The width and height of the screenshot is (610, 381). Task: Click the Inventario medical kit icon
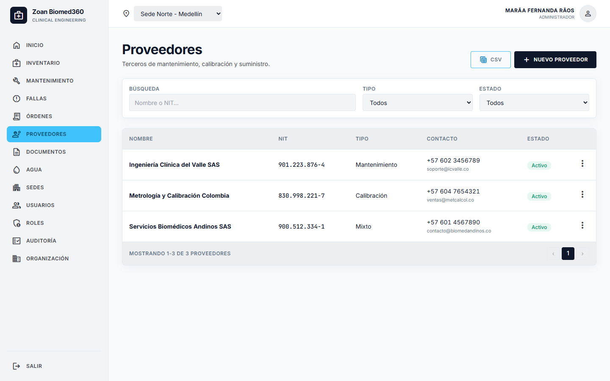click(17, 63)
